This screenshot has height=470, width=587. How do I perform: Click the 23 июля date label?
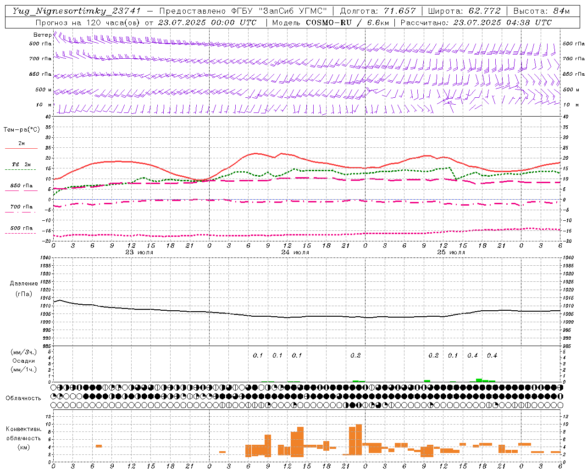[x=139, y=252]
